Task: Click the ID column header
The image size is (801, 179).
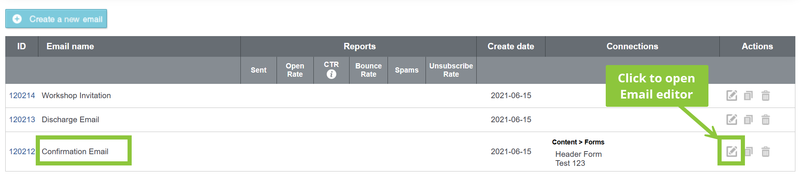Action: pos(21,46)
